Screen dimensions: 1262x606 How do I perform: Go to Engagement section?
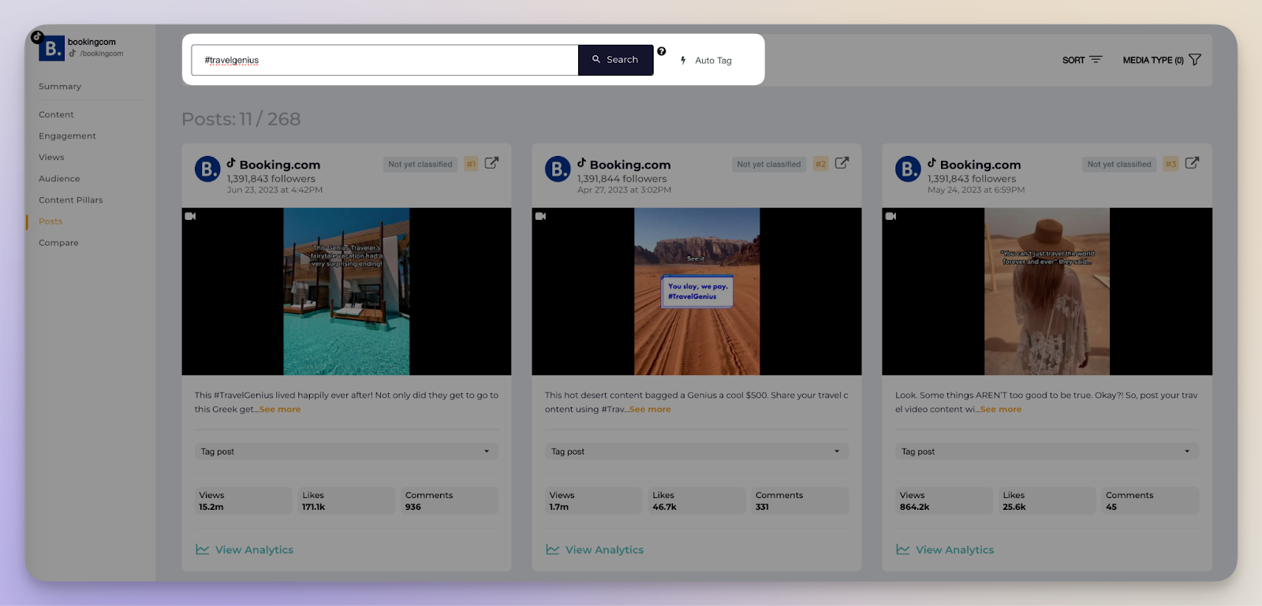[67, 136]
